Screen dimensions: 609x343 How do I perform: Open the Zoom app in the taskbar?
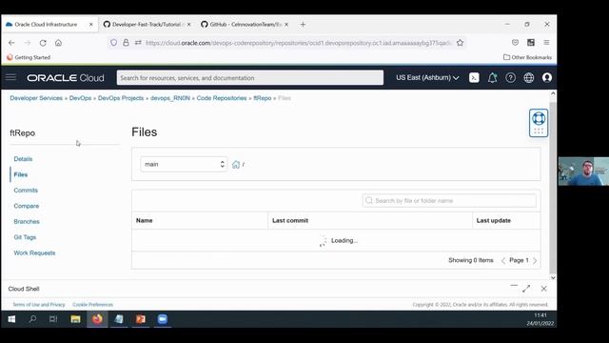tap(163, 319)
